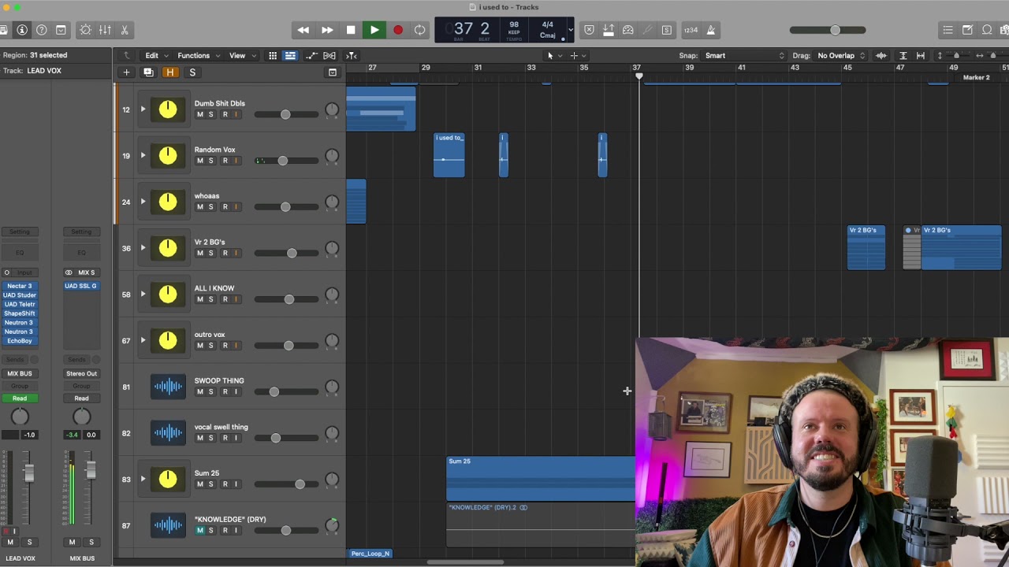Open the Note Pads icon
This screenshot has height=567, width=1009.
coord(967,30)
